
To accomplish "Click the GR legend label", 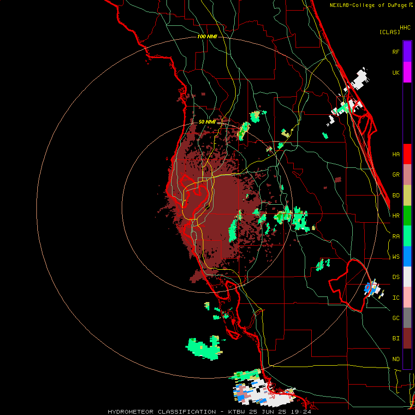I will [396, 175].
